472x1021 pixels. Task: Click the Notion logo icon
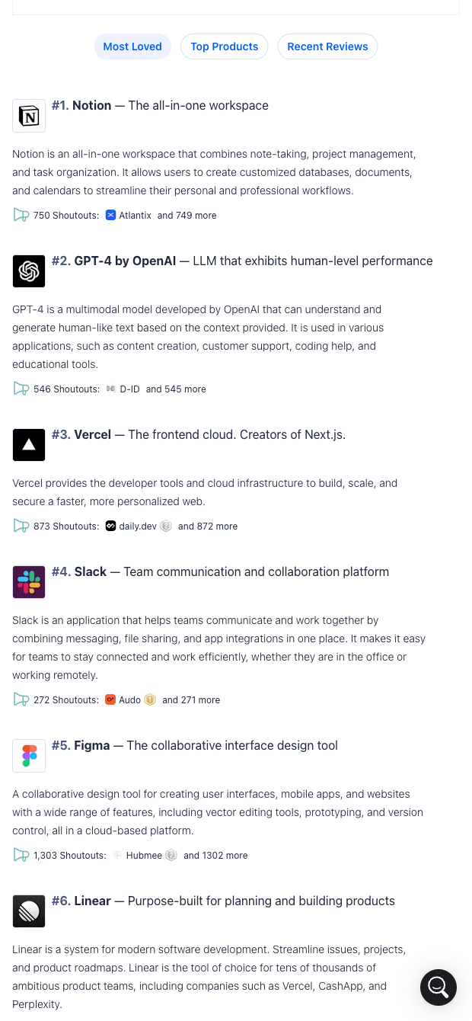[x=29, y=116]
